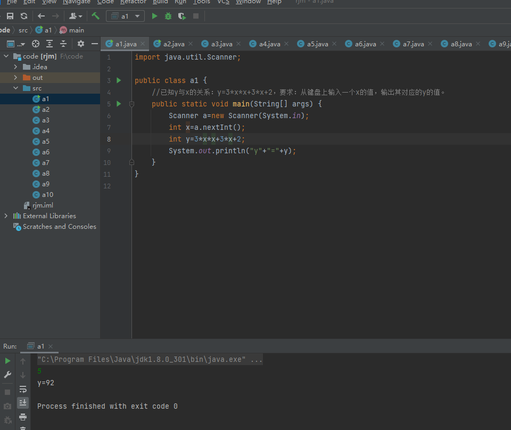Viewport: 511px width, 430px height.
Task: Toggle soft-wrap in Run console
Action: point(23,389)
